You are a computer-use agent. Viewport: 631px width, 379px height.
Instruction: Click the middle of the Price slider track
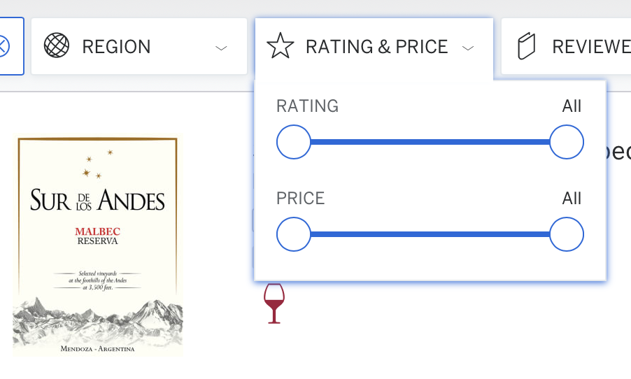[x=430, y=234]
